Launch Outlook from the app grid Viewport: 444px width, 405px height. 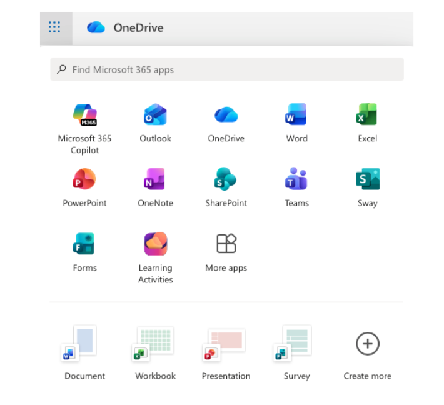pyautogui.click(x=155, y=116)
